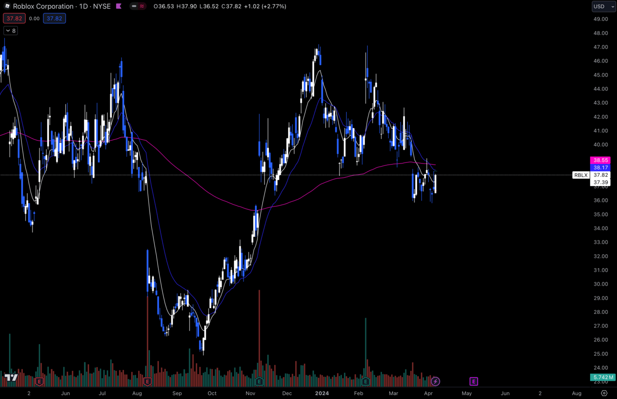This screenshot has width=617, height=399.
Task: Click the white 37.39 price label
Action: 600,183
